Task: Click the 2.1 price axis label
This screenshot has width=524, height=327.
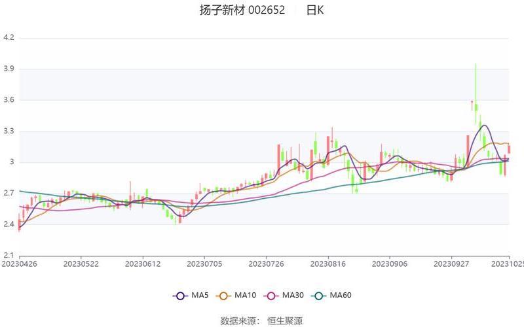Action: pyautogui.click(x=9, y=256)
